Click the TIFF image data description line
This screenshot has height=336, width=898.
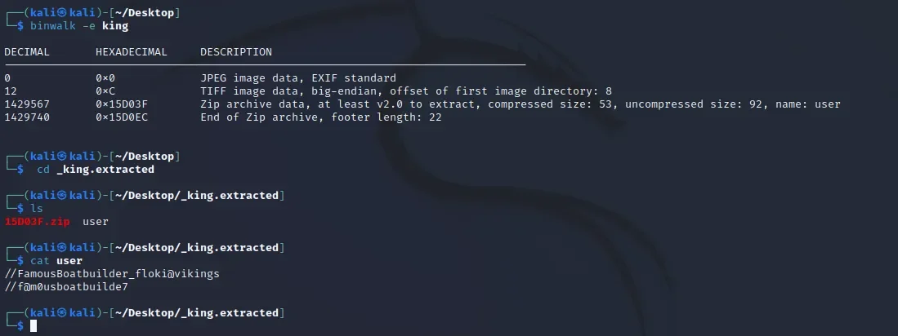coord(406,91)
